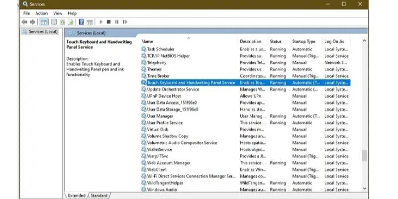This screenshot has height=199, width=398.
Task: Toggle Show/Hide Console Tree toolbar icon
Action: (44, 22)
